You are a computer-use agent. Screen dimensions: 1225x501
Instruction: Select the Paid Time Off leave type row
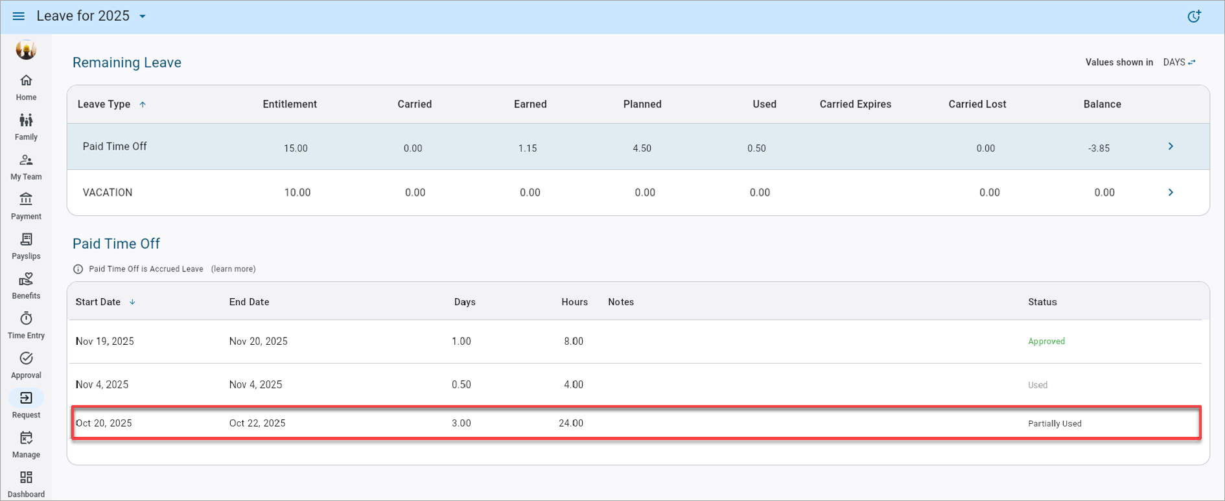pos(638,147)
